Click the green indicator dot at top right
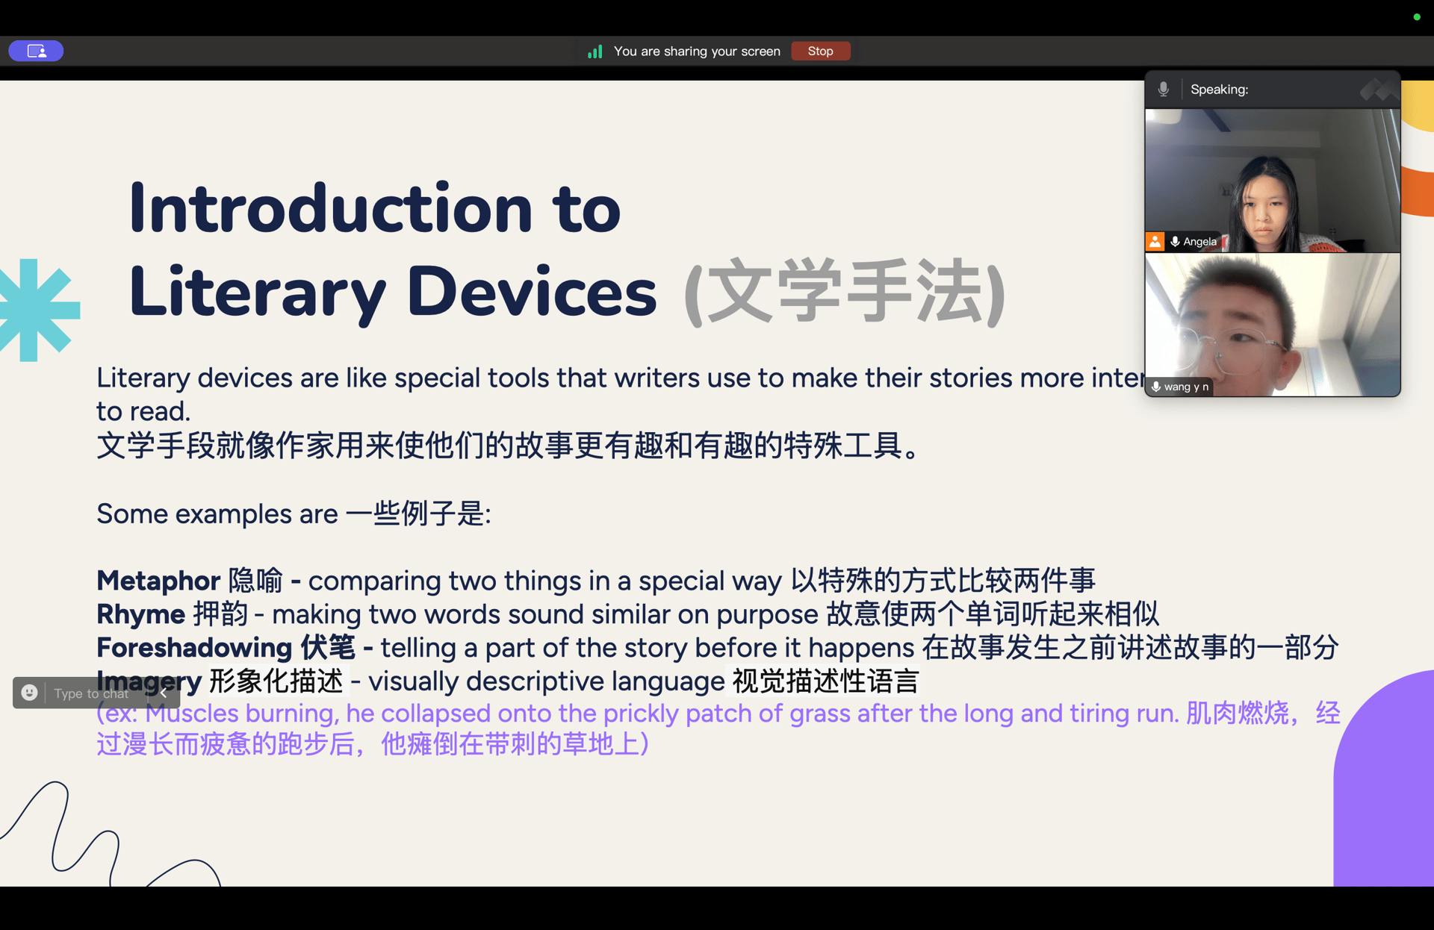 tap(1416, 16)
